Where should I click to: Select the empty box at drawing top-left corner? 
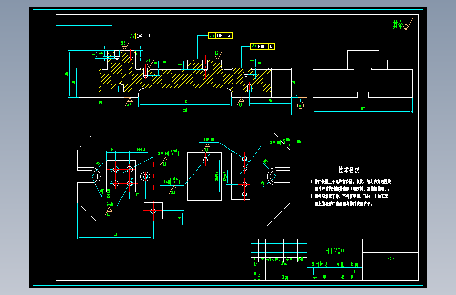coord(84,20)
